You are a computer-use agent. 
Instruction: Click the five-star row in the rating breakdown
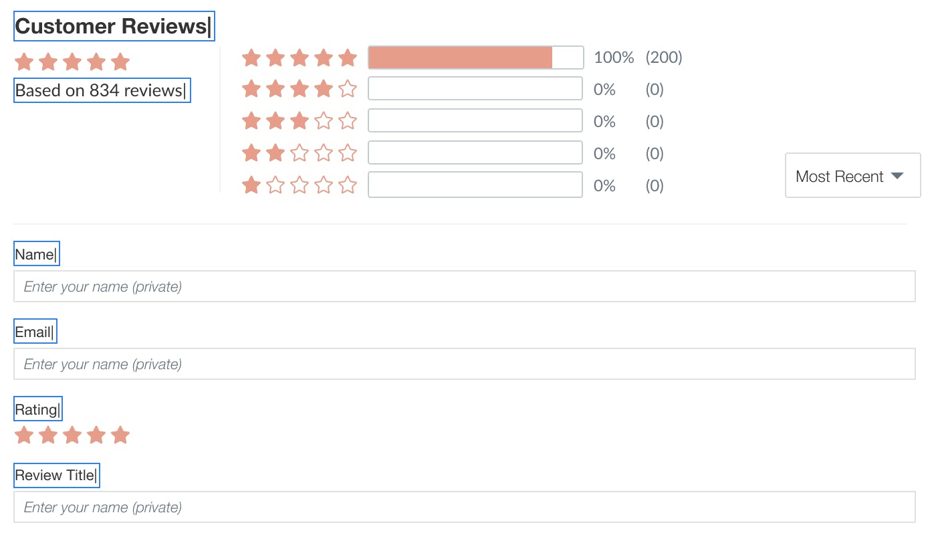pos(462,58)
